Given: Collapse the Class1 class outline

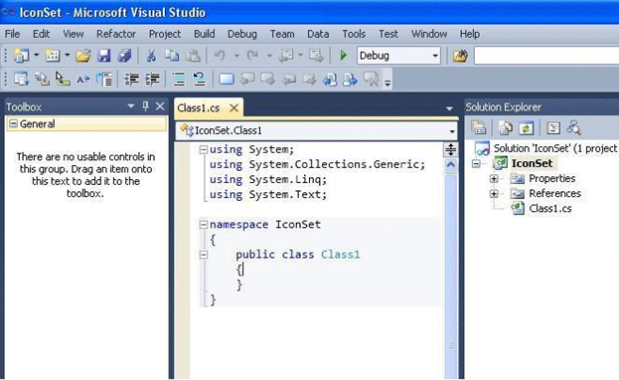Looking at the screenshot, I should pos(204,255).
